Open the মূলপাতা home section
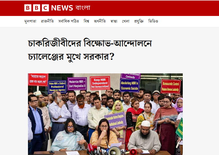 [x=30, y=21]
